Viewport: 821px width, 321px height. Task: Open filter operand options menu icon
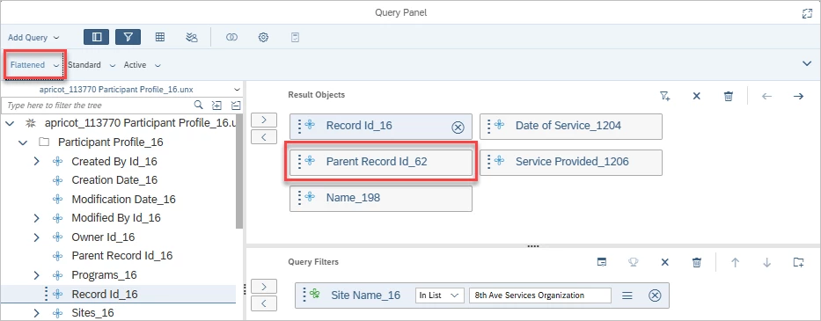click(627, 295)
